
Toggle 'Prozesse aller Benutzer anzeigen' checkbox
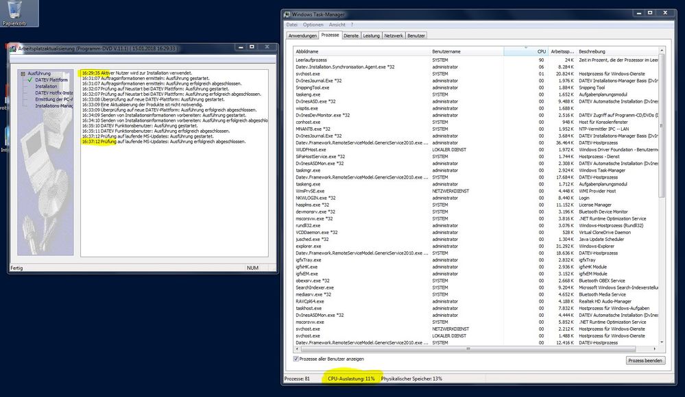(296, 359)
